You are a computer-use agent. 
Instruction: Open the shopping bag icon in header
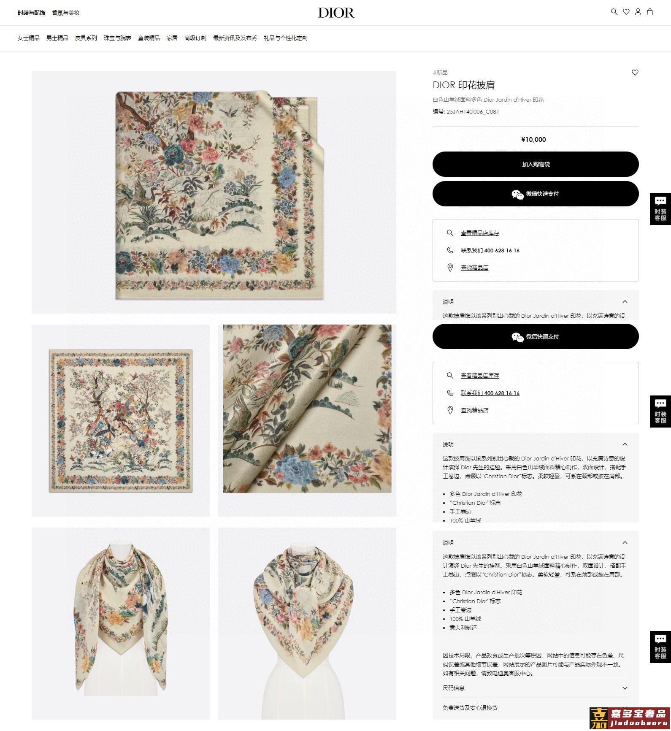pyautogui.click(x=650, y=12)
